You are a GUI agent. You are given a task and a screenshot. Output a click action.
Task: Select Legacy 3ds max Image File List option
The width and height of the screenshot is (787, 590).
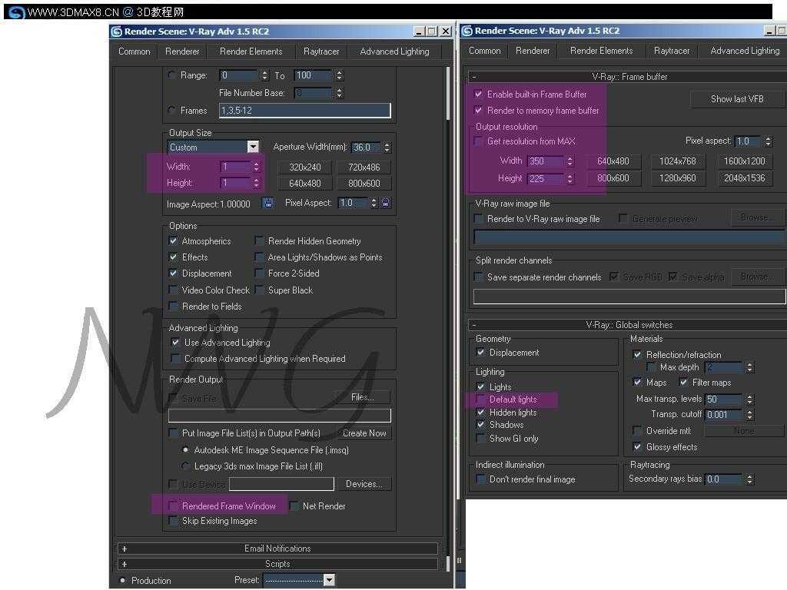[x=186, y=466]
